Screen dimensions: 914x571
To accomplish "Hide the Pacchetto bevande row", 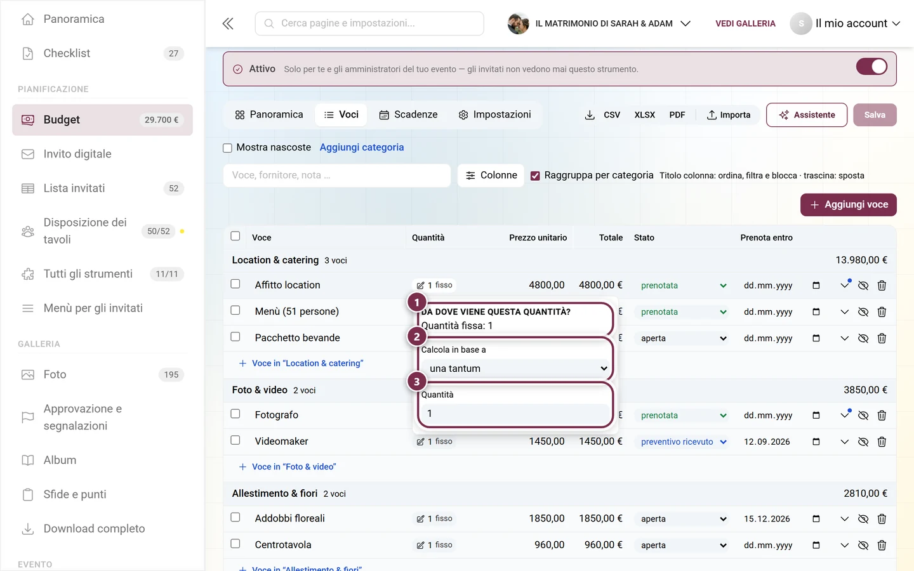I will point(863,338).
